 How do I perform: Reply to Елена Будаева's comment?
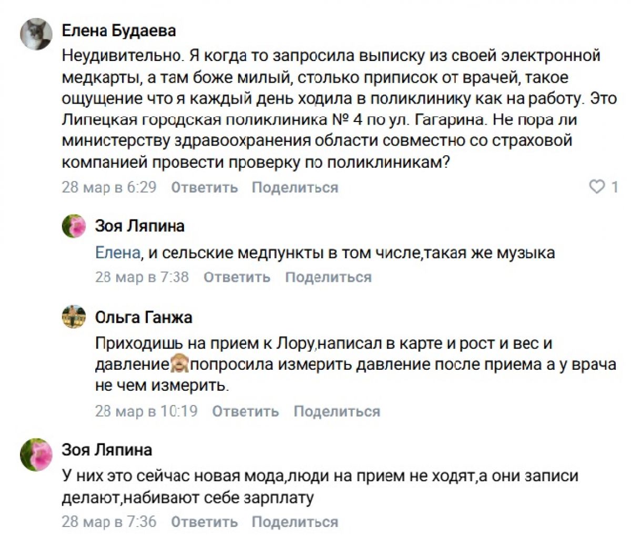click(205, 187)
